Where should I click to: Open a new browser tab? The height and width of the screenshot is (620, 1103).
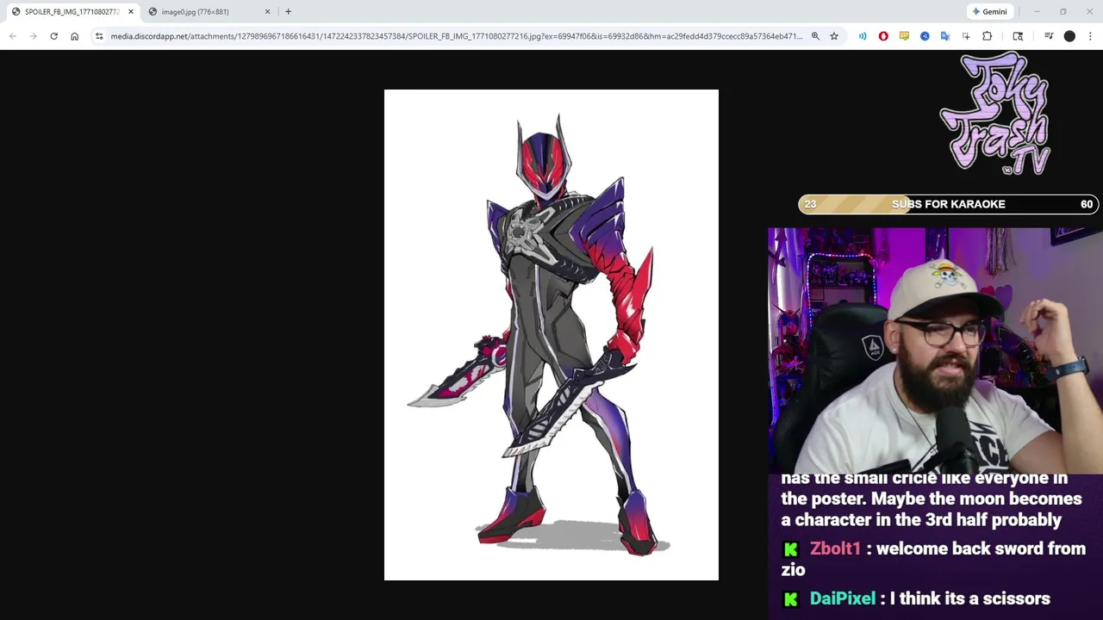pos(288,12)
